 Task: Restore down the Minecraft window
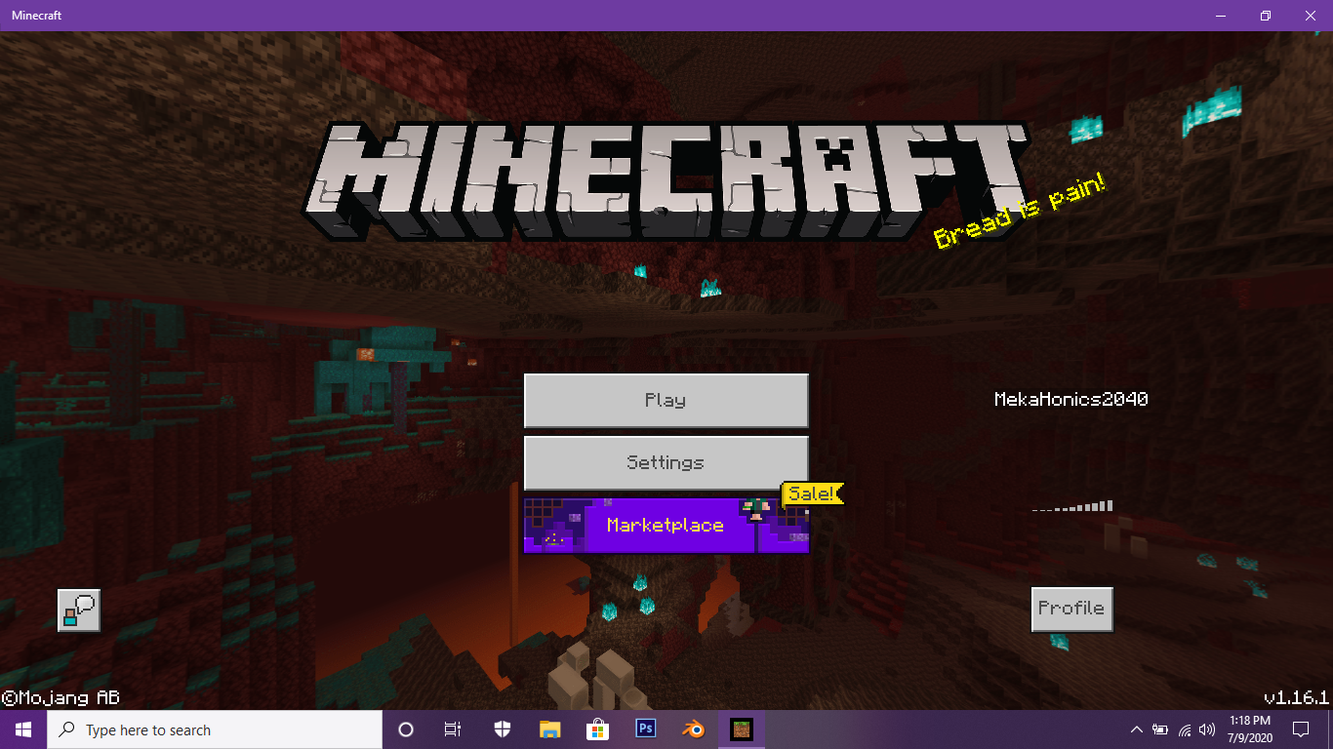tap(1265, 16)
